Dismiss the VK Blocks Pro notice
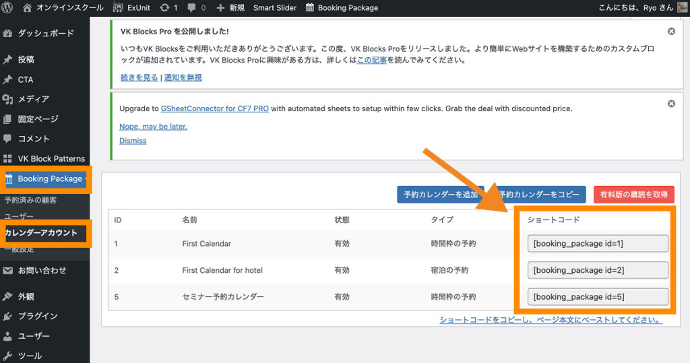This screenshot has height=363, width=690. 671,32
